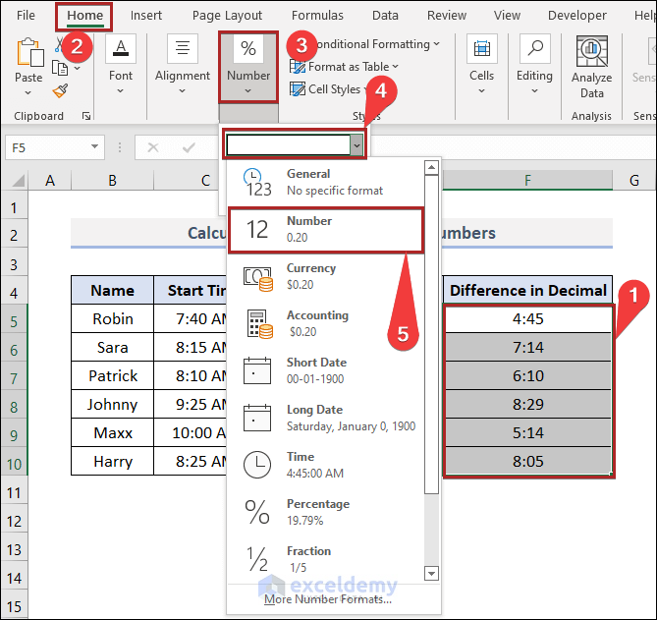Click the Paste clipboard icon
Screen dimensions: 657x620
click(28, 54)
